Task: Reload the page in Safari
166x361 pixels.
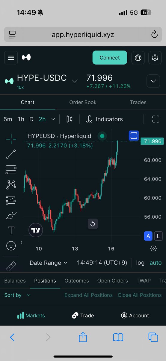Action: (x=154, y=35)
